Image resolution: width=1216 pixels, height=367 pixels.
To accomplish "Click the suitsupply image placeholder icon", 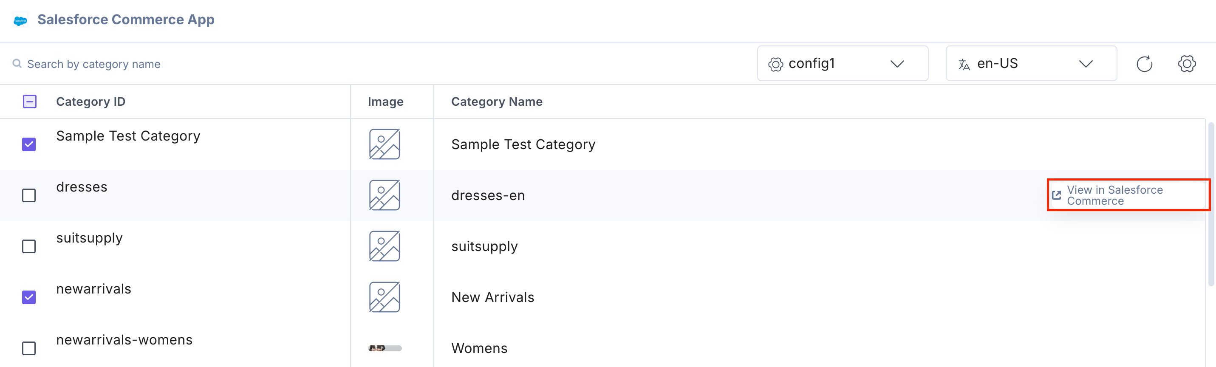I will click(x=384, y=246).
